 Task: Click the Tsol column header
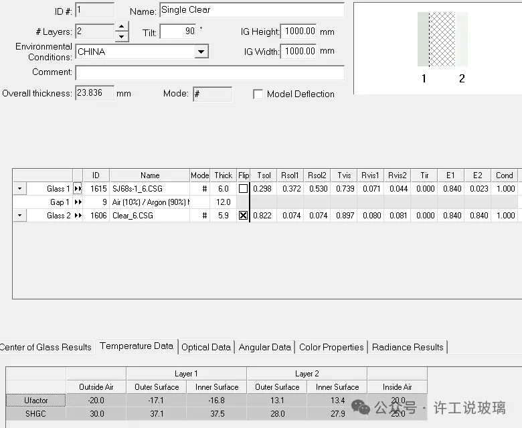263,175
